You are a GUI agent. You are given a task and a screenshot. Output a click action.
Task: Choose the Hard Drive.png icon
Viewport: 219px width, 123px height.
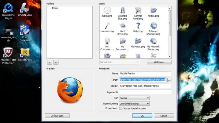click(123, 29)
